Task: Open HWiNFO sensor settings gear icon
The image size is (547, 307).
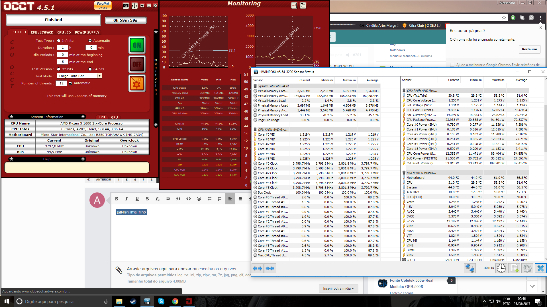Action: 527,268
